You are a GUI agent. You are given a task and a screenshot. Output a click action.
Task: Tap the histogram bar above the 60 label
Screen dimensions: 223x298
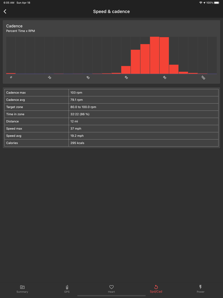pyautogui.click(x=126, y=70)
